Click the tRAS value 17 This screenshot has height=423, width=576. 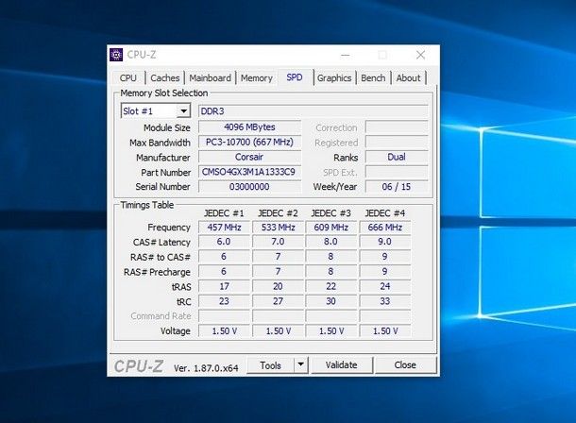click(x=224, y=286)
